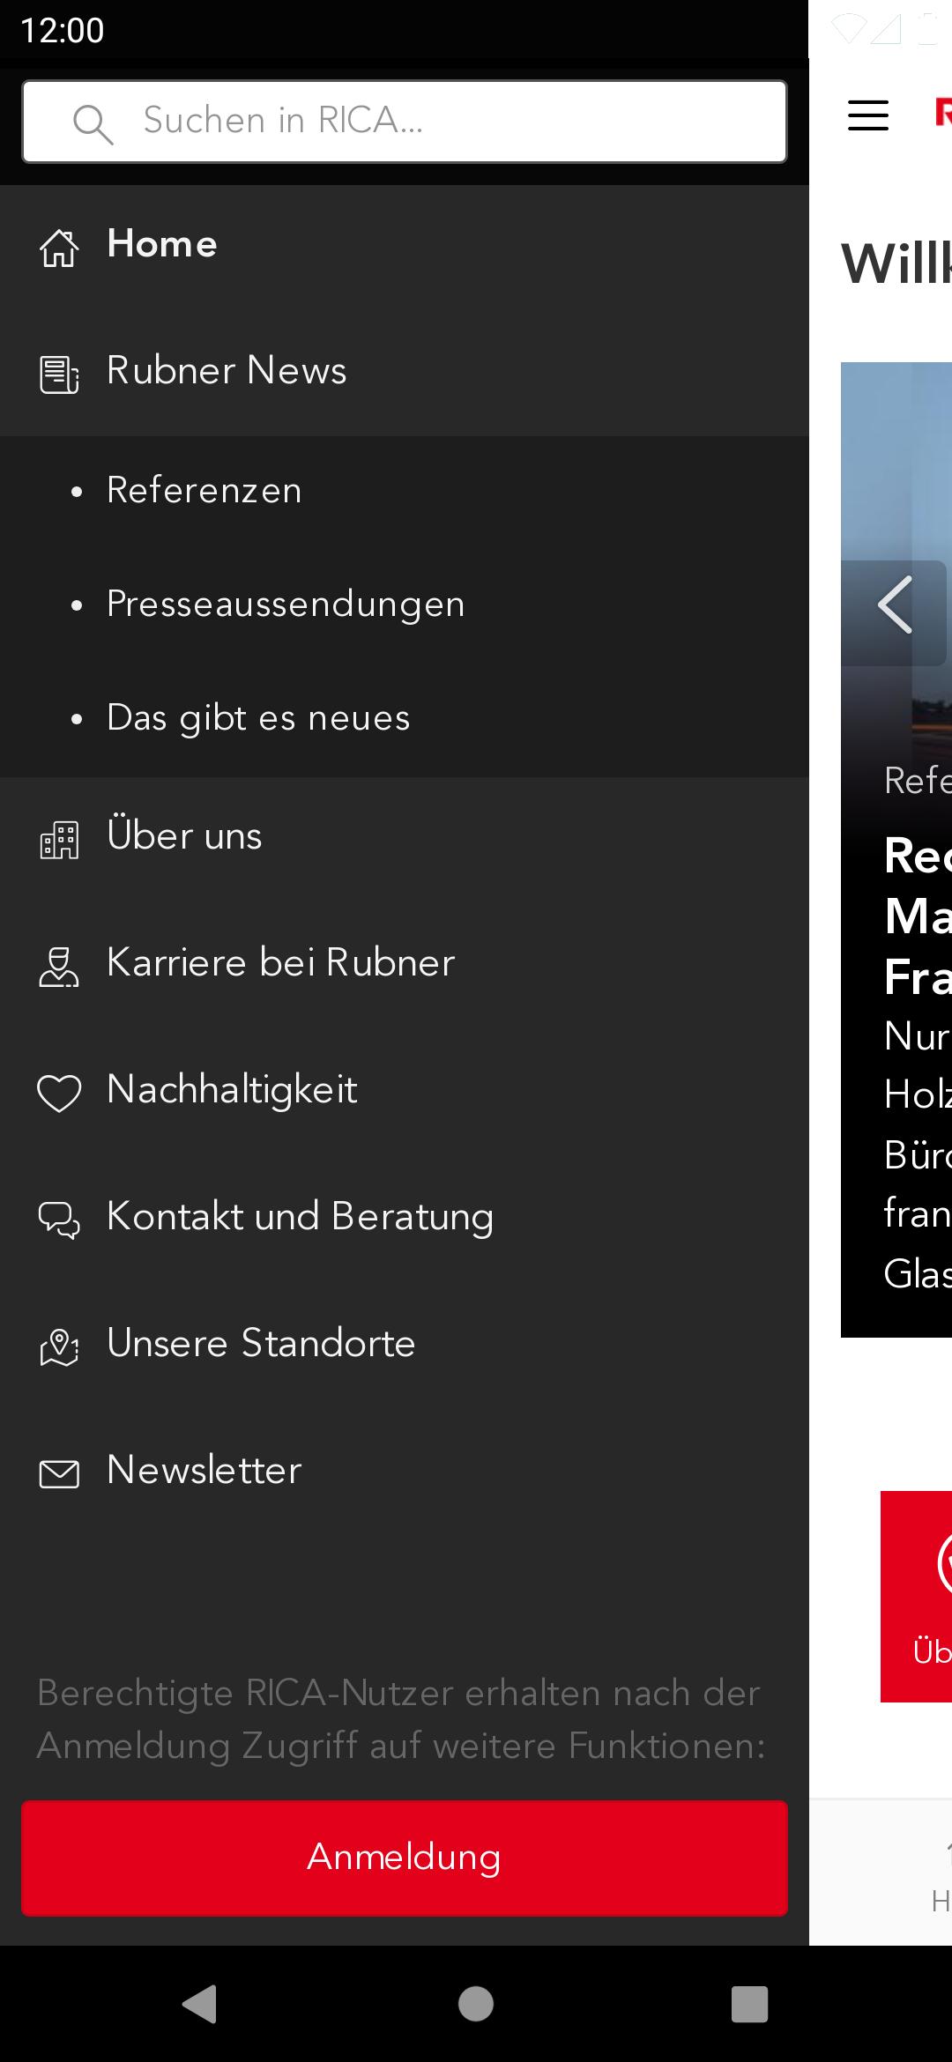Screen dimensions: 952x2062
Task: Focus the Suchen in RICA search field
Action: pyautogui.click(x=405, y=122)
